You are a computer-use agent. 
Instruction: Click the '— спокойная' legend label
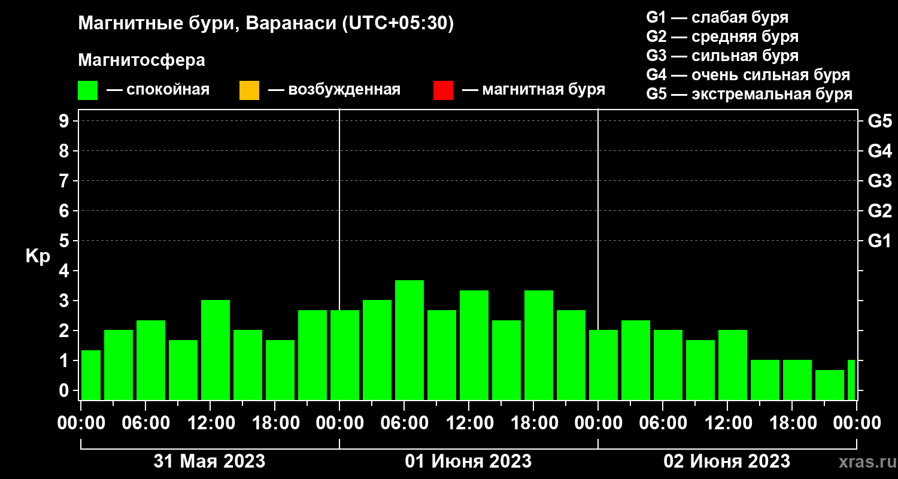click(x=158, y=90)
